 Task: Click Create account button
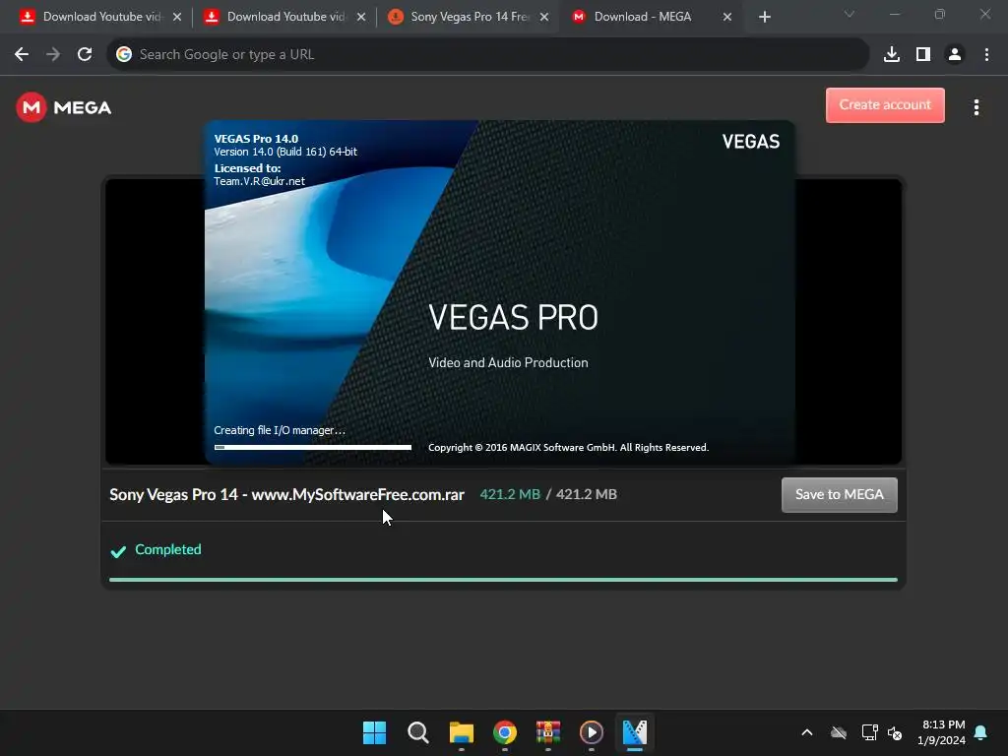click(x=885, y=104)
